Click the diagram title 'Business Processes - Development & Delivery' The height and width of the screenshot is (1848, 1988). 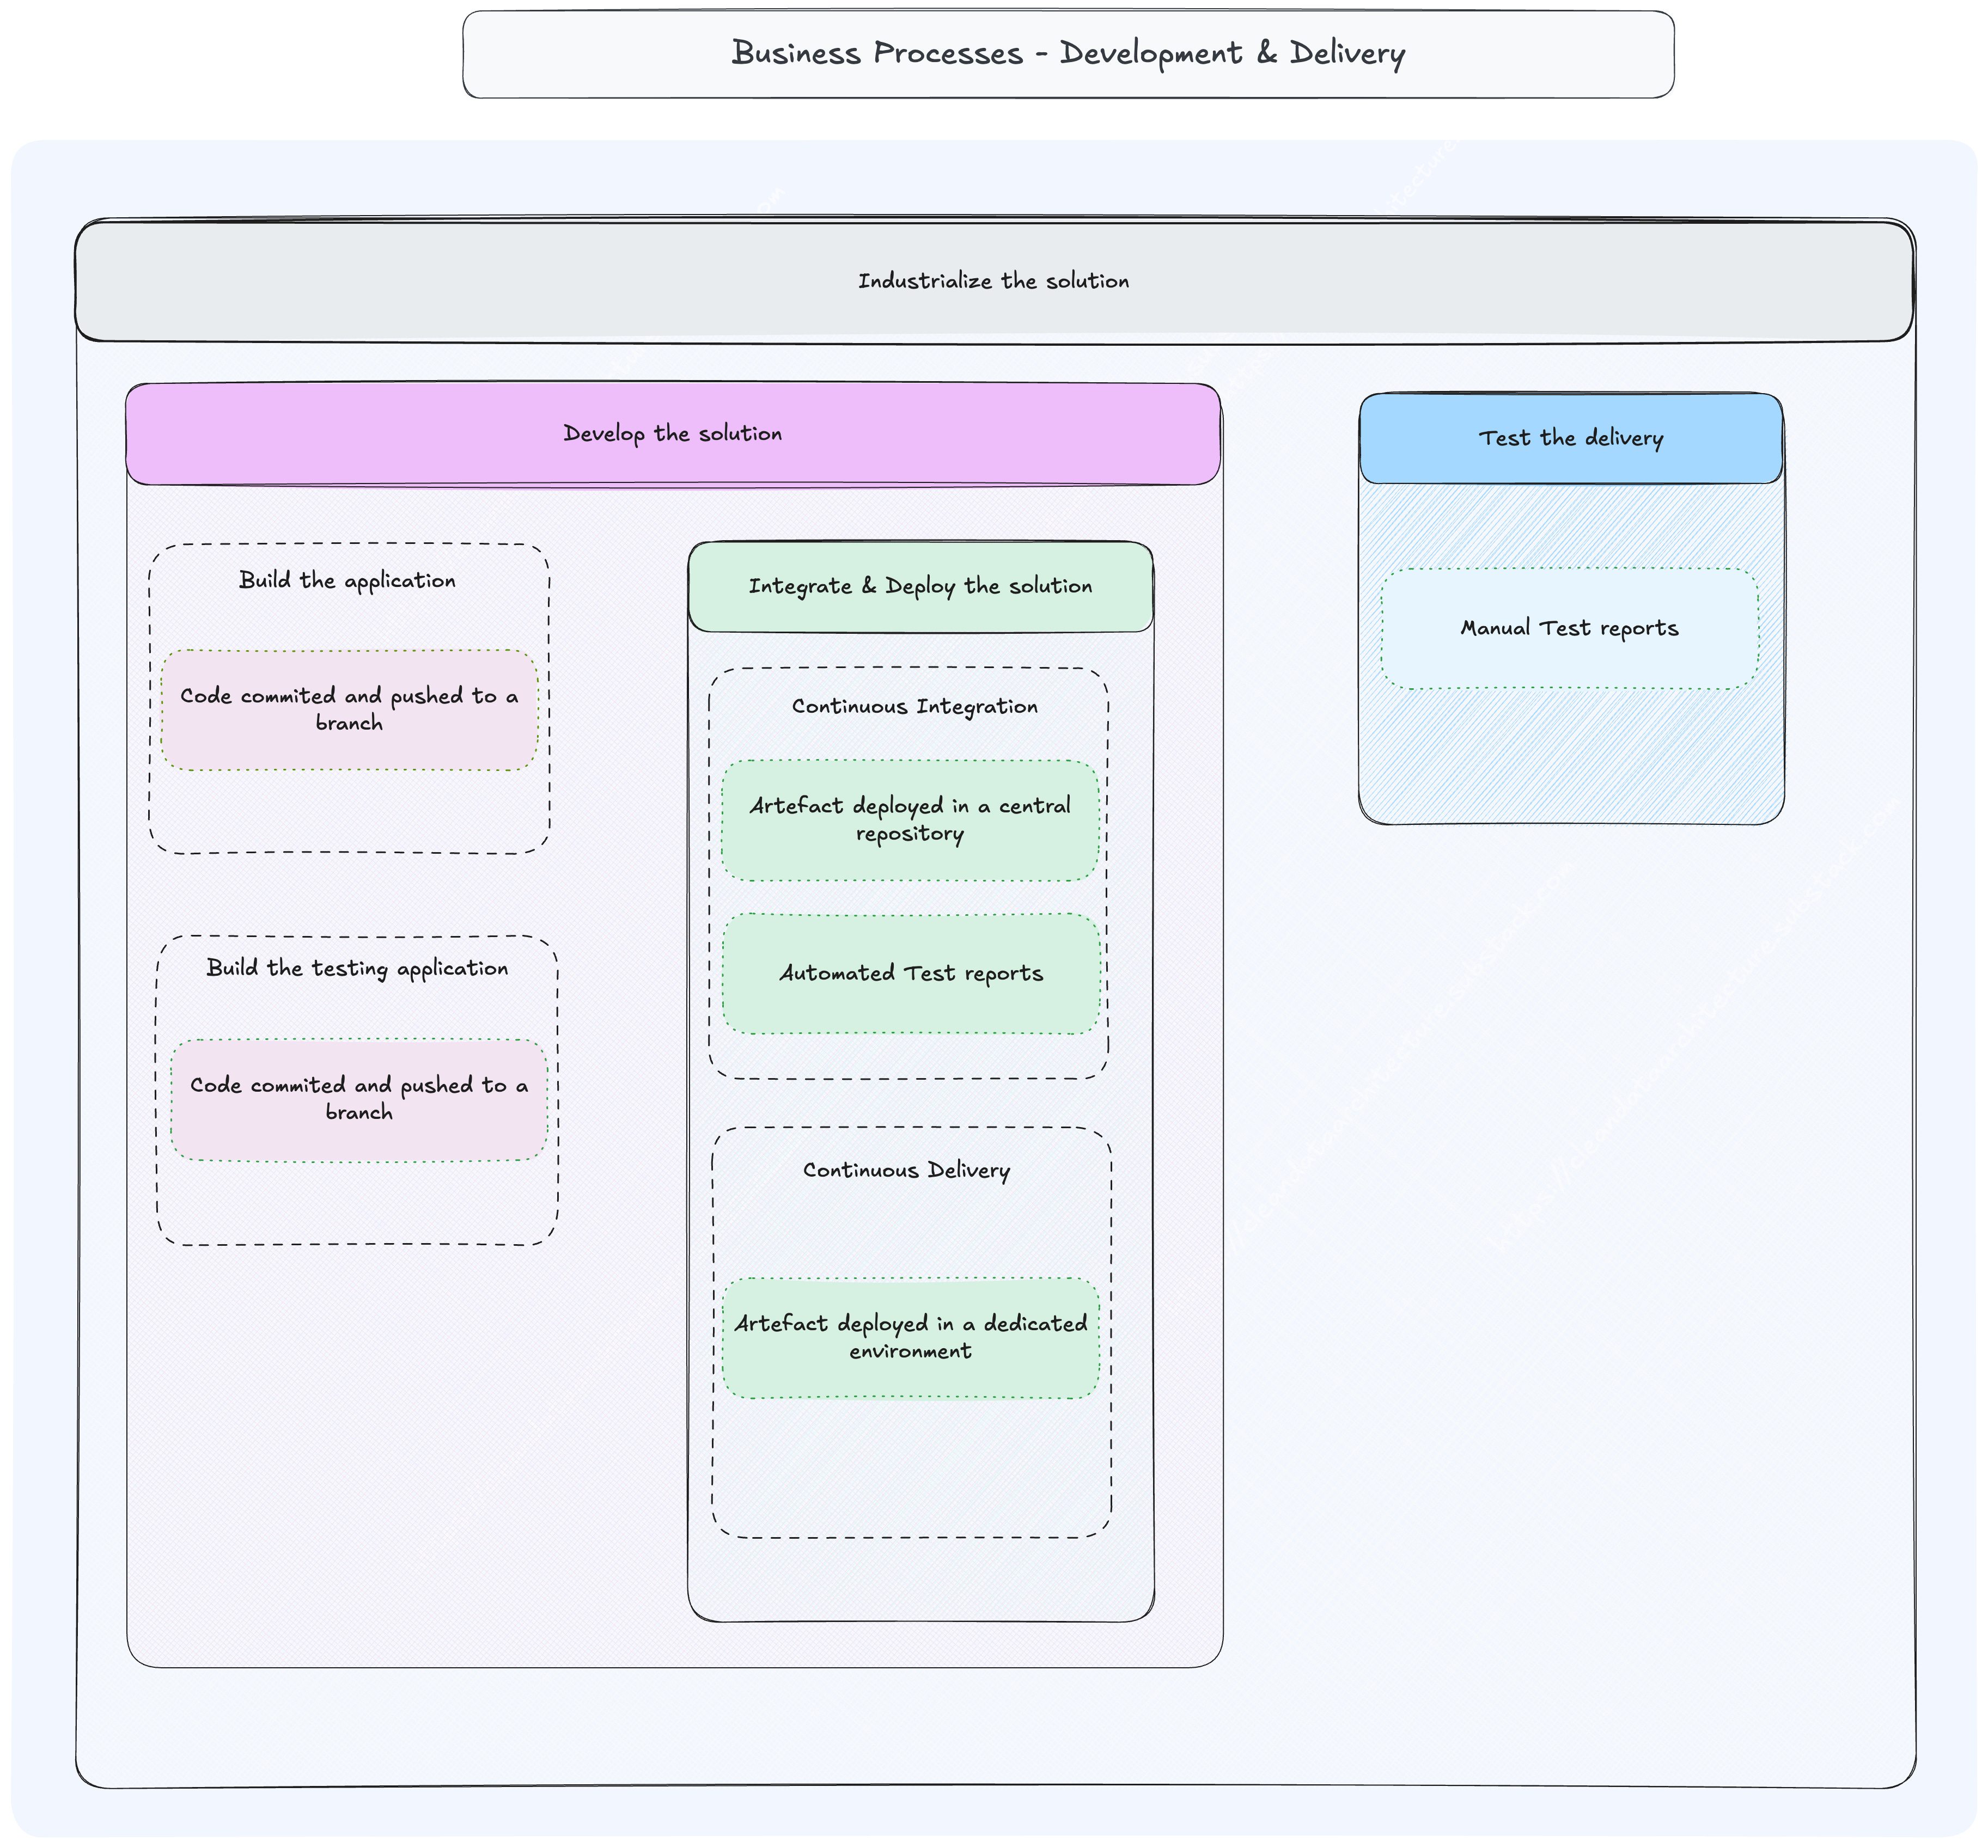coord(1068,53)
